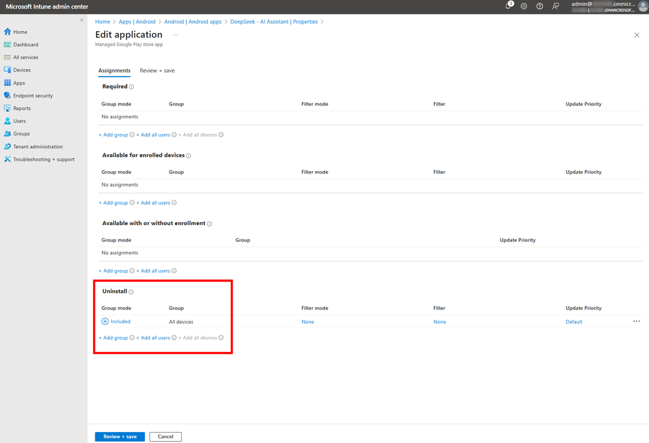
Task: Switch to the Review + save tab
Action: pos(157,71)
